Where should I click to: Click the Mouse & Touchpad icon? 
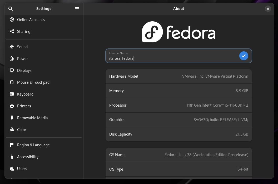click(x=12, y=82)
